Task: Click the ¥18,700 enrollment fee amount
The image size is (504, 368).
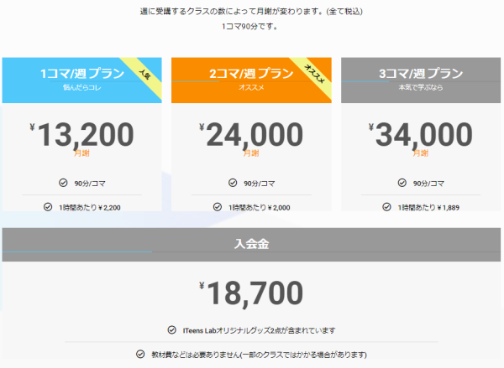Action: click(251, 293)
